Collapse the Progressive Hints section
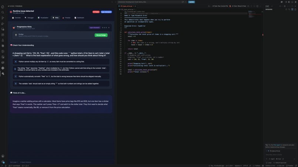 [109, 28]
